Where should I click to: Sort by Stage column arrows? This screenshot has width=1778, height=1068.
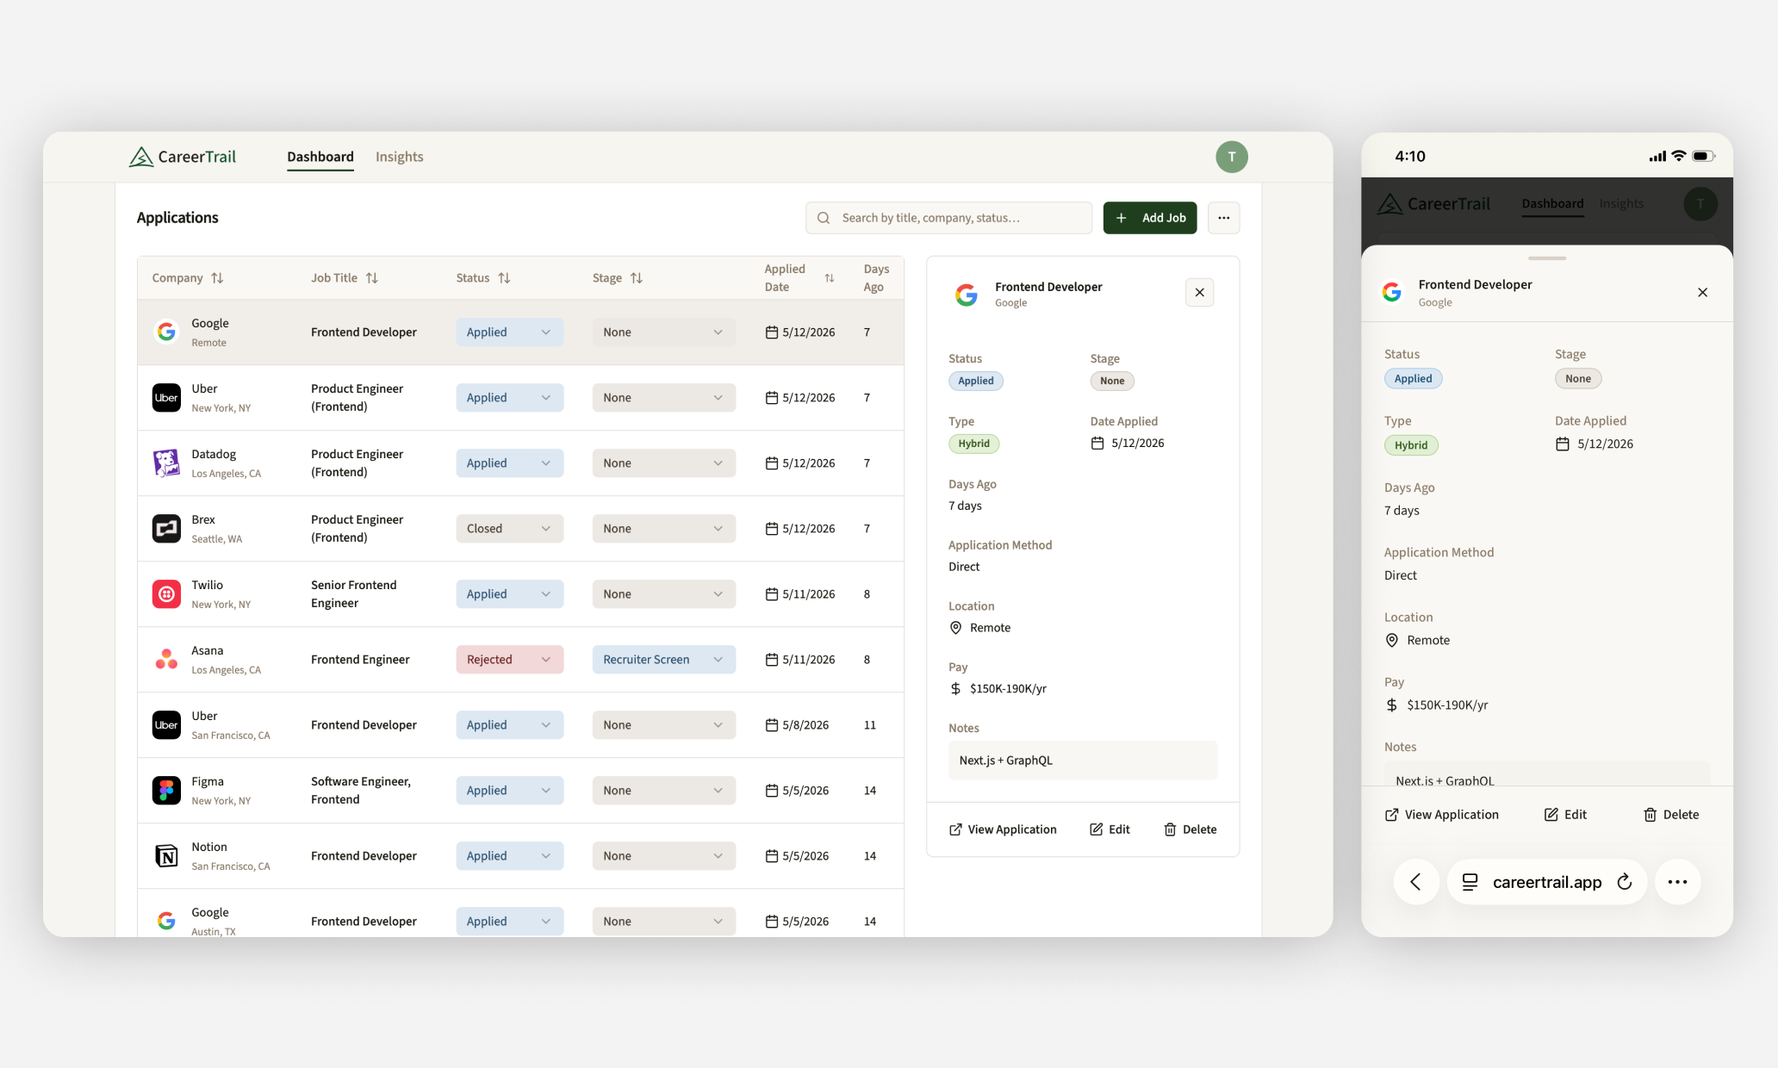(636, 278)
